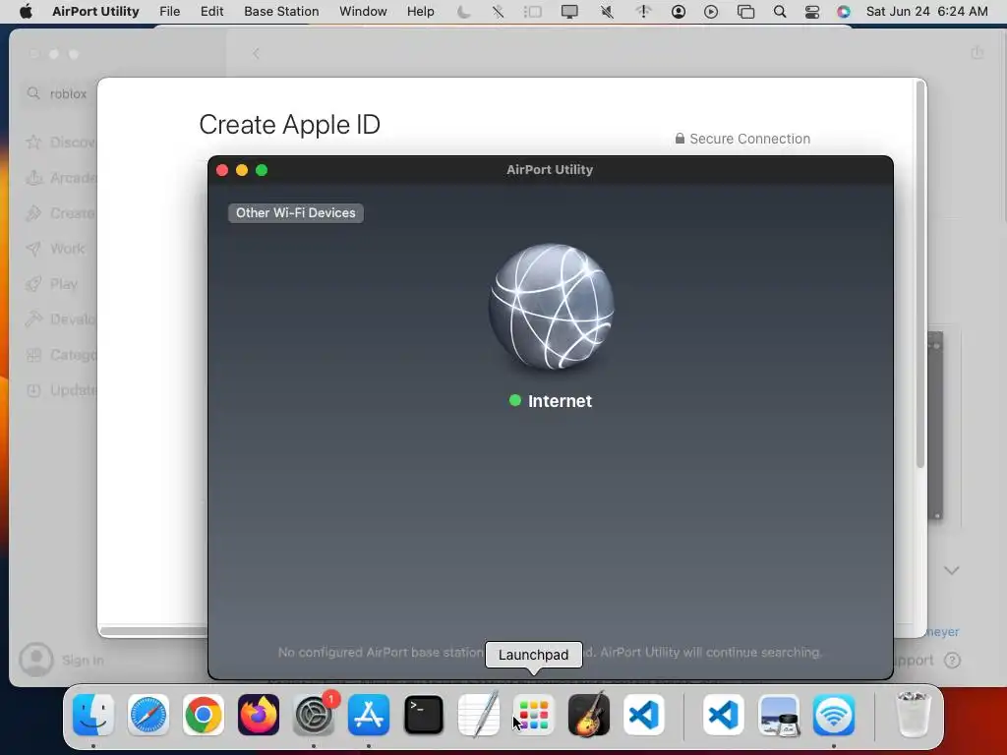
Task: Open the Trash from the Dock
Action: [913, 715]
